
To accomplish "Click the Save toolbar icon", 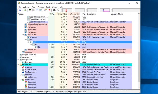I will (20, 10).
